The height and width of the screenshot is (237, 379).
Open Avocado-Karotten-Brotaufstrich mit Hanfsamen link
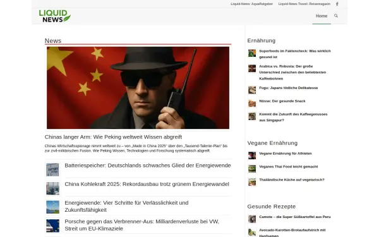point(292,233)
